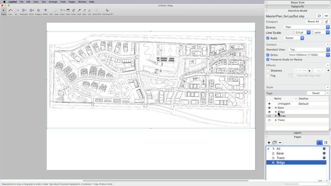Viewport: 331px width, 186px height.
Task: Enable the Shadows checkbox
Action: 268,71
